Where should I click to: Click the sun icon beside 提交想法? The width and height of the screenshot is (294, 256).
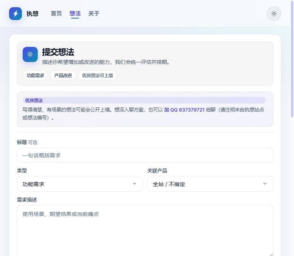[x=30, y=54]
